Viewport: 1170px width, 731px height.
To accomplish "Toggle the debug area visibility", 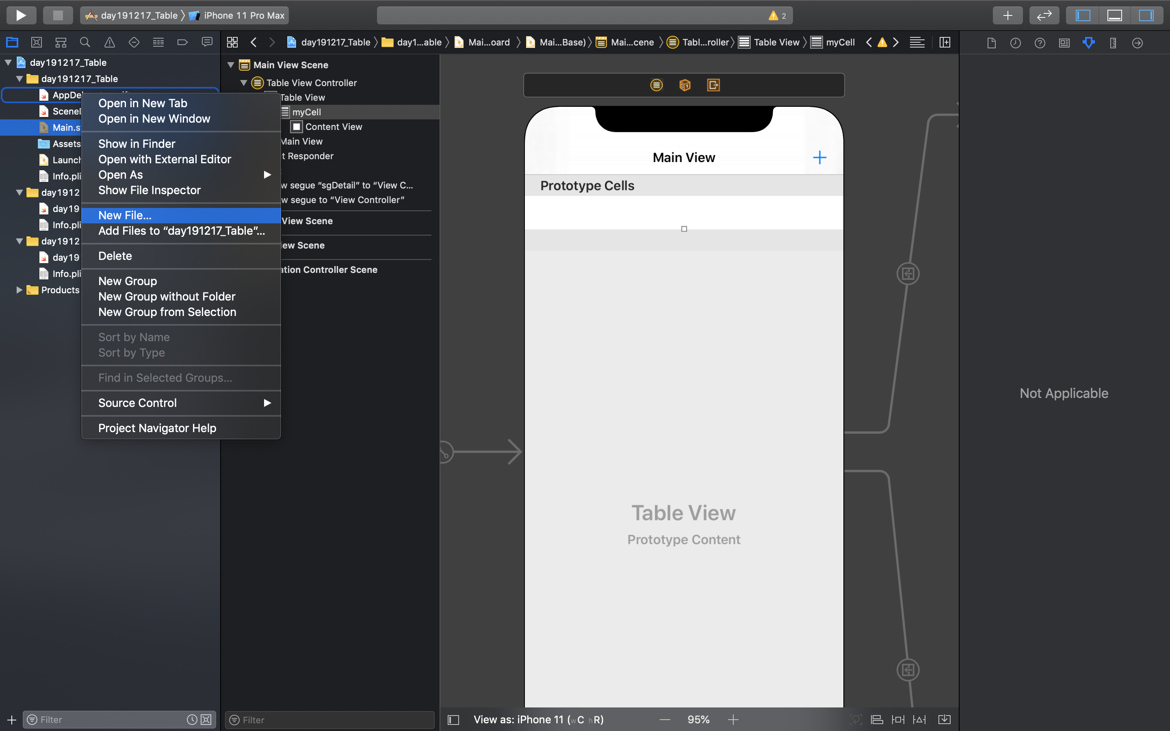I will click(x=1114, y=15).
